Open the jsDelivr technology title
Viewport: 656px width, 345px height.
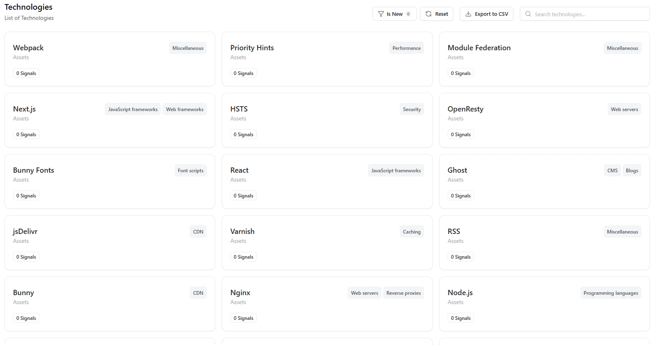pyautogui.click(x=25, y=231)
